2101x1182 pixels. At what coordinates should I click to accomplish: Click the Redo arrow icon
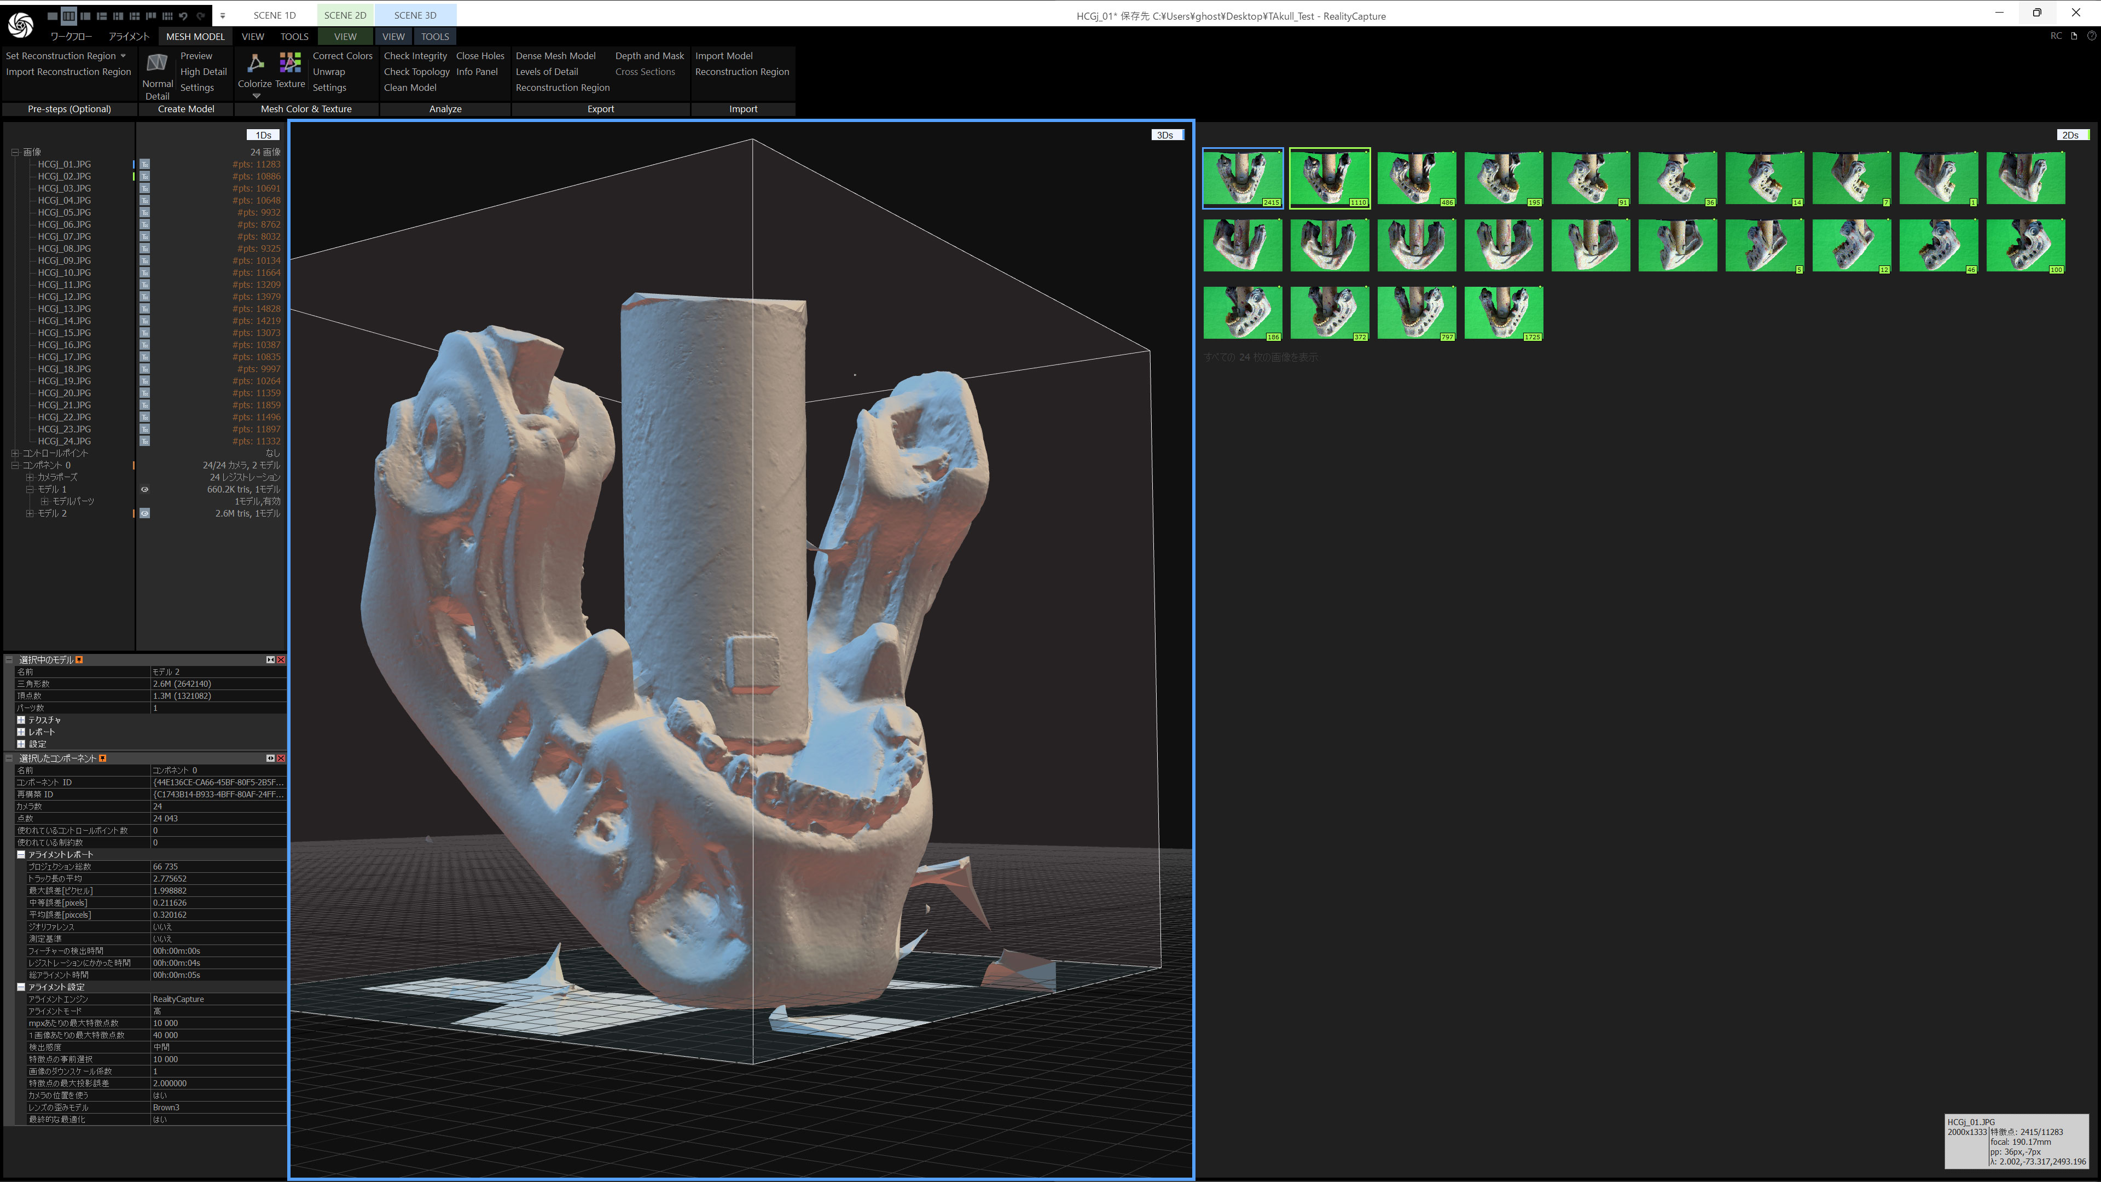[200, 15]
